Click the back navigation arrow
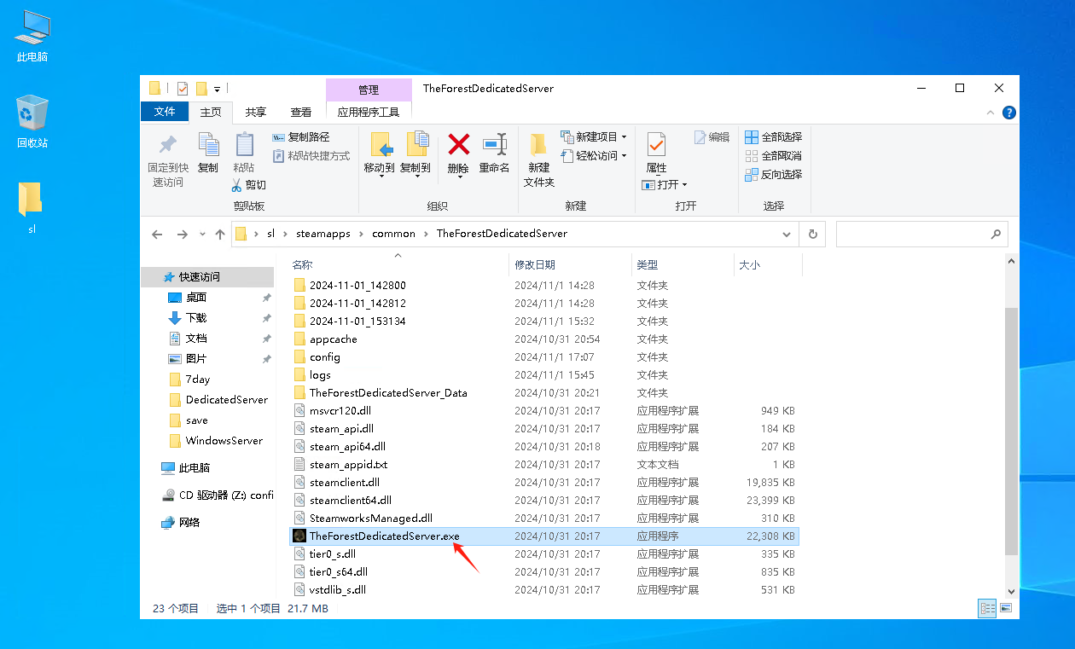The width and height of the screenshot is (1075, 649). coord(157,234)
